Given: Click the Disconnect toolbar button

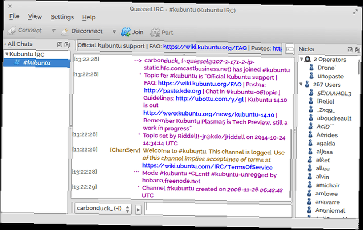Looking at the screenshot, I should [82, 31].
